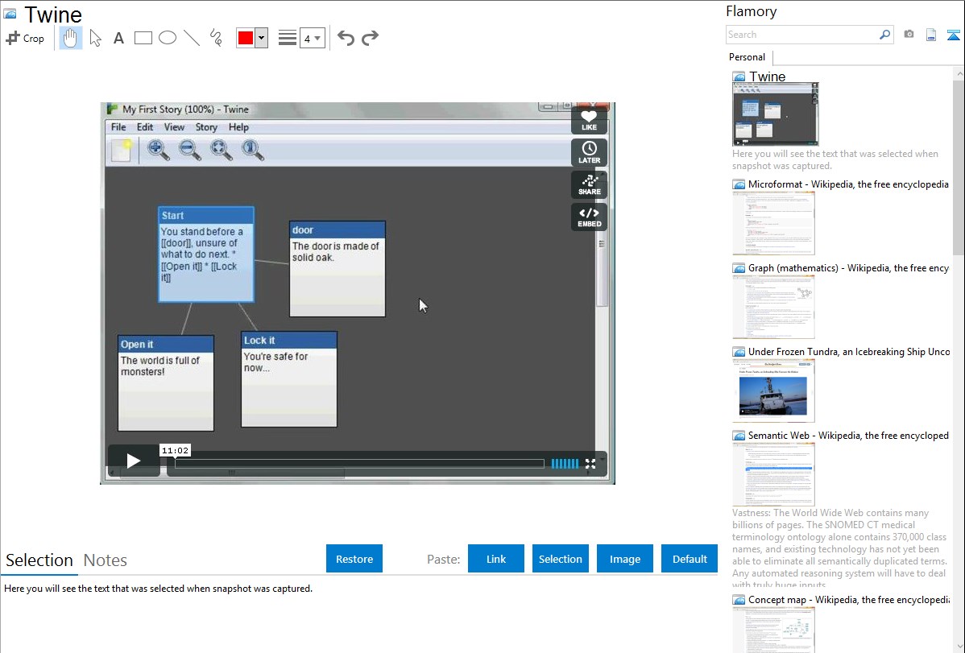This screenshot has width=965, height=653.
Task: Click the search magnifier icon
Action: (885, 35)
